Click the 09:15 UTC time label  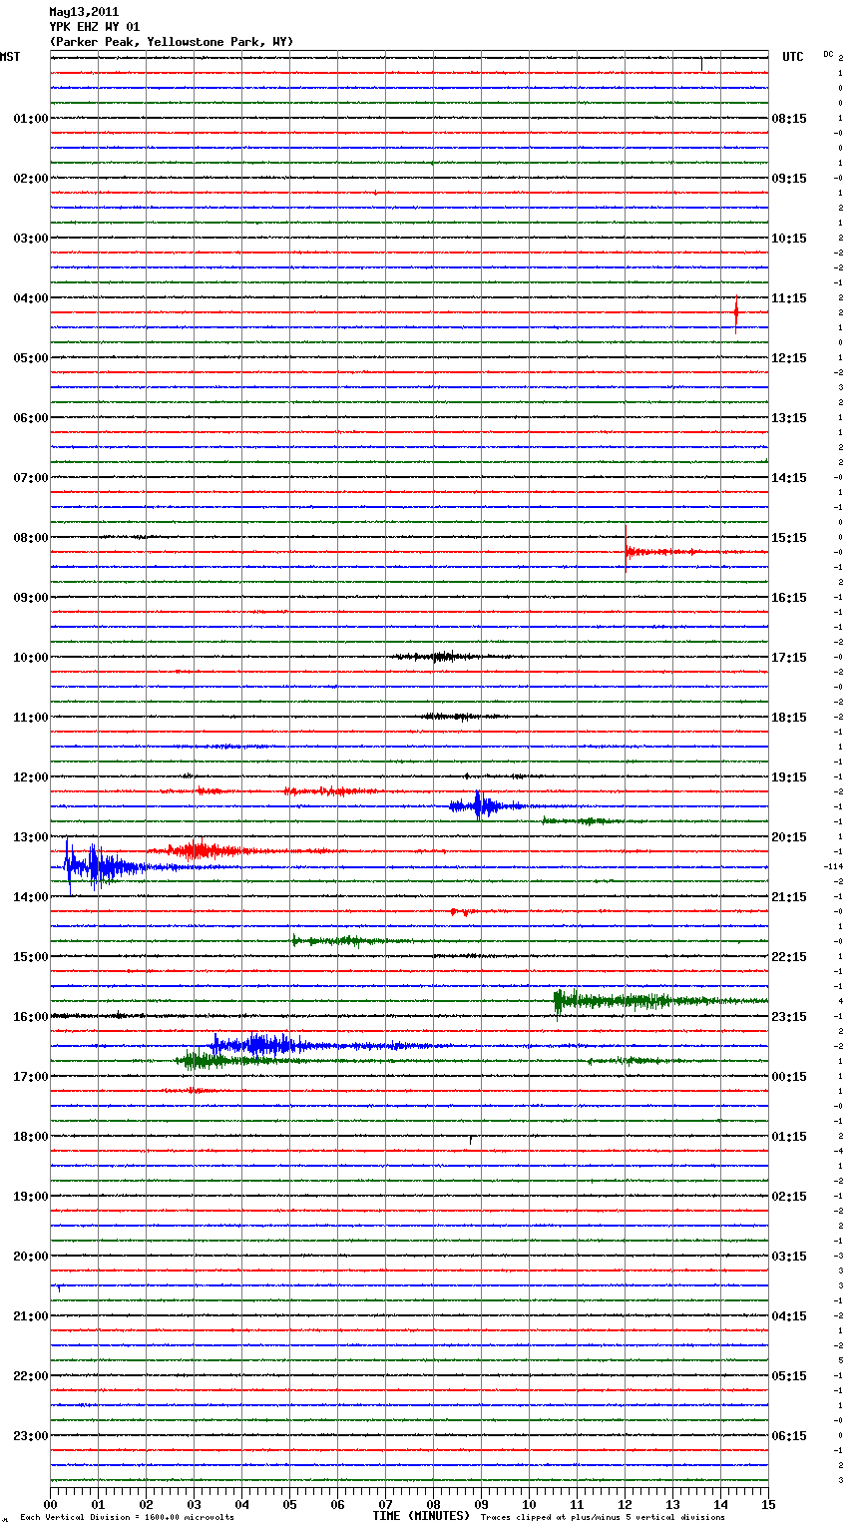789,179
